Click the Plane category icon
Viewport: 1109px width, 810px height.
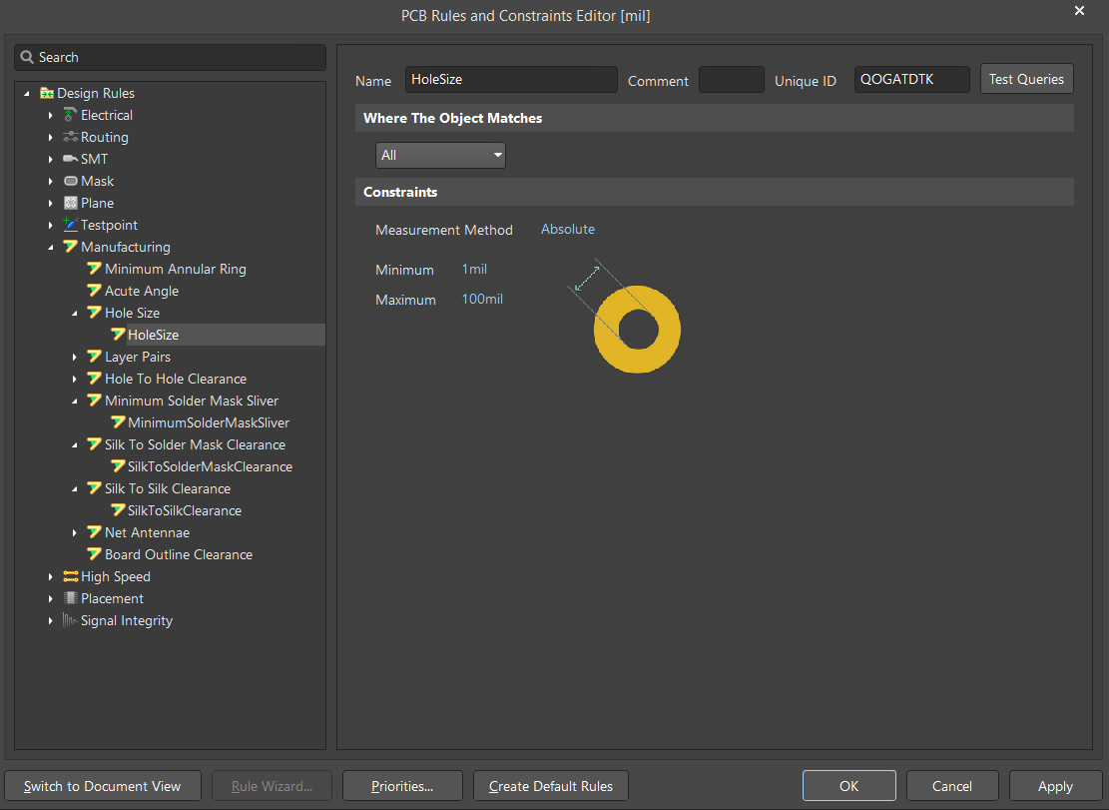tap(70, 203)
